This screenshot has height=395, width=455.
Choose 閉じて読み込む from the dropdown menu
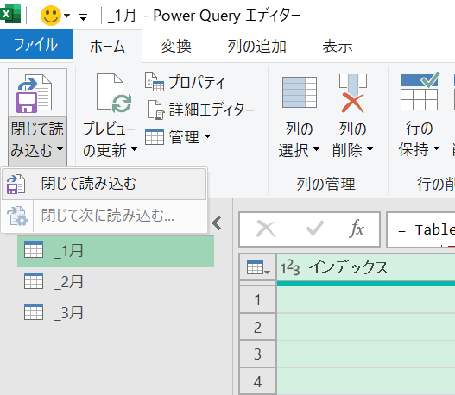[104, 184]
